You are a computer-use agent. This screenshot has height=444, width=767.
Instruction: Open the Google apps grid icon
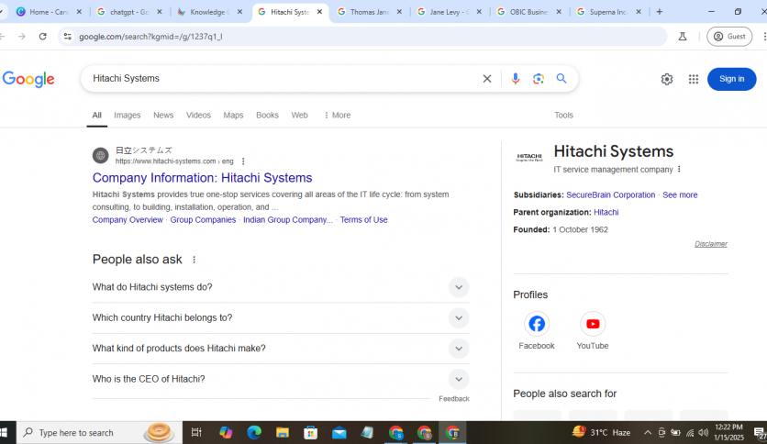point(693,79)
